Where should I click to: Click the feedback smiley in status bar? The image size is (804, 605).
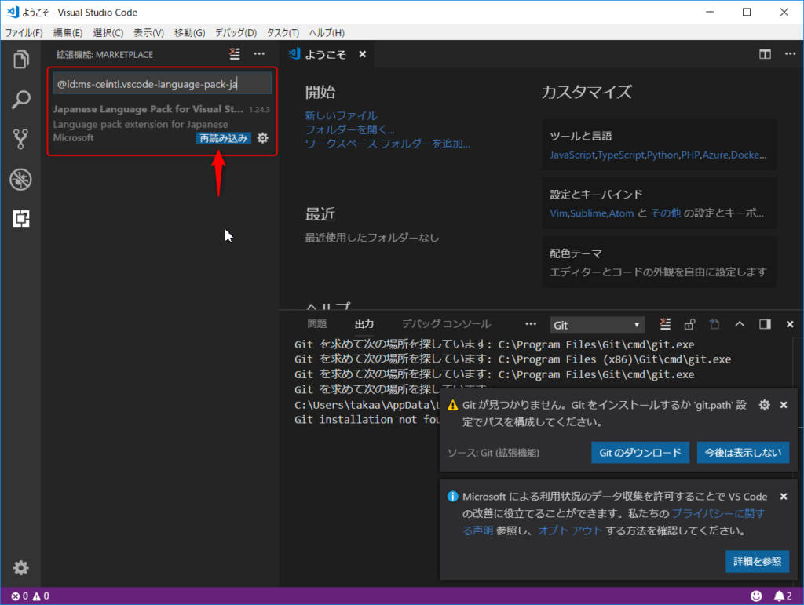point(756,596)
